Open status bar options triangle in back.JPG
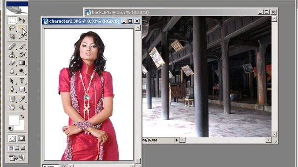This screenshot has width=298, height=167. coord(176,140)
